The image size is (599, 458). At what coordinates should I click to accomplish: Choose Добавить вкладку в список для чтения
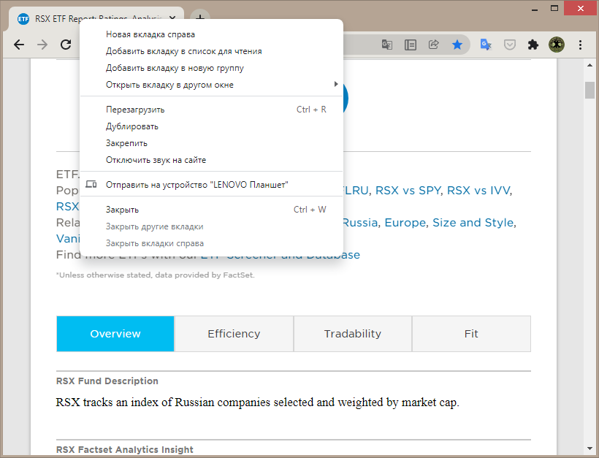coord(211,51)
